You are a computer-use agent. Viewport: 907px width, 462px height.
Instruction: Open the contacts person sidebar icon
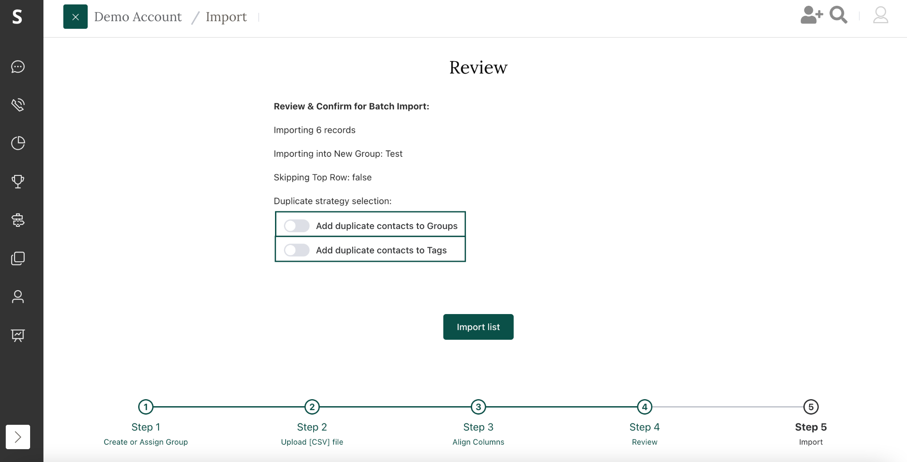(18, 296)
